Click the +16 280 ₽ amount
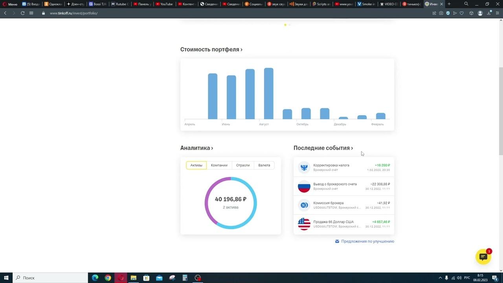This screenshot has width=503, height=283. (x=382, y=165)
